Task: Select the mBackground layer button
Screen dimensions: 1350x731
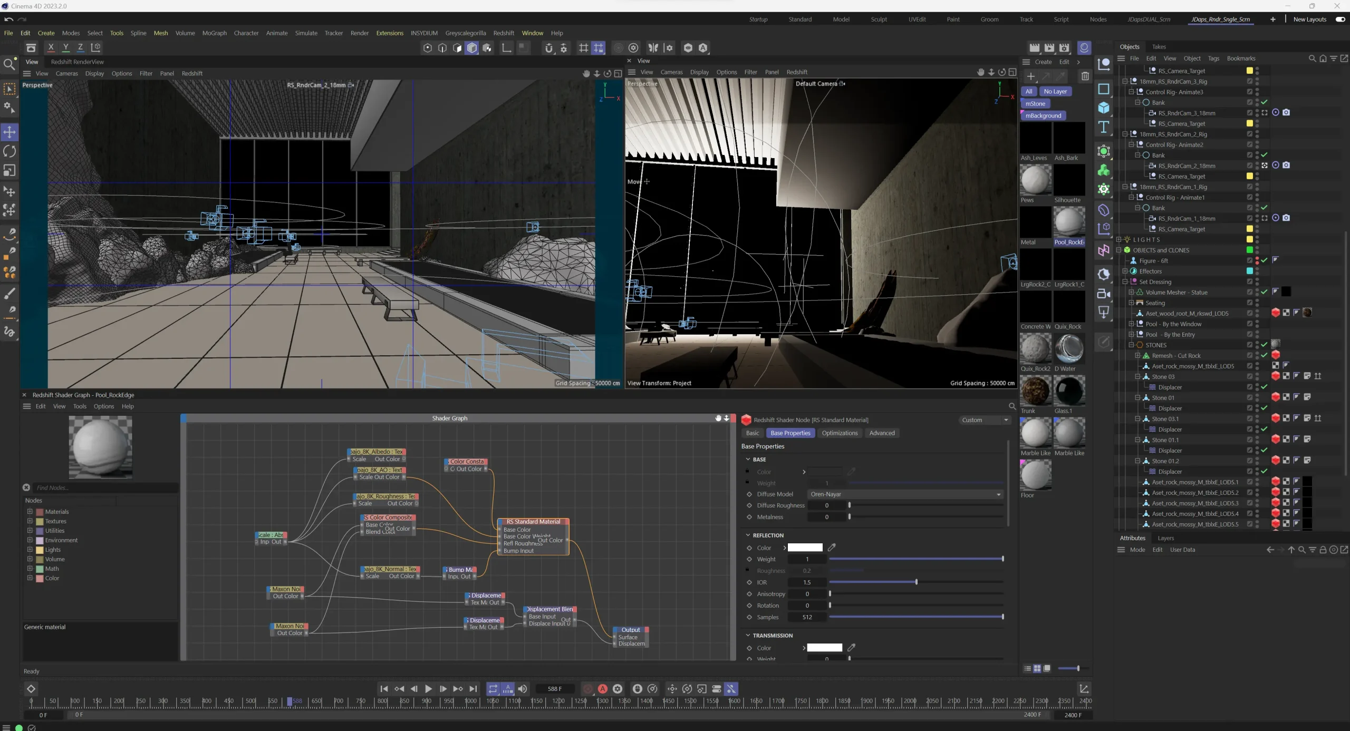Action: tap(1043, 115)
